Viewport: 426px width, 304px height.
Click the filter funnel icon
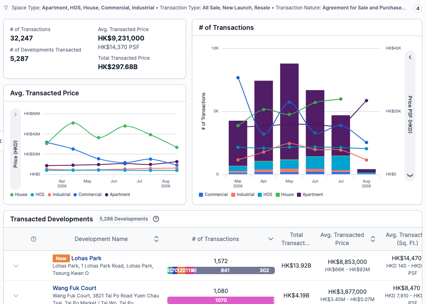click(x=6, y=8)
